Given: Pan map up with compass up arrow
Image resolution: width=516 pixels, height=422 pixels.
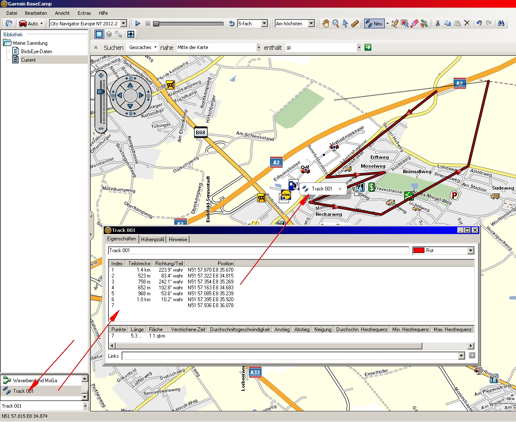Looking at the screenshot, I should [x=130, y=85].
